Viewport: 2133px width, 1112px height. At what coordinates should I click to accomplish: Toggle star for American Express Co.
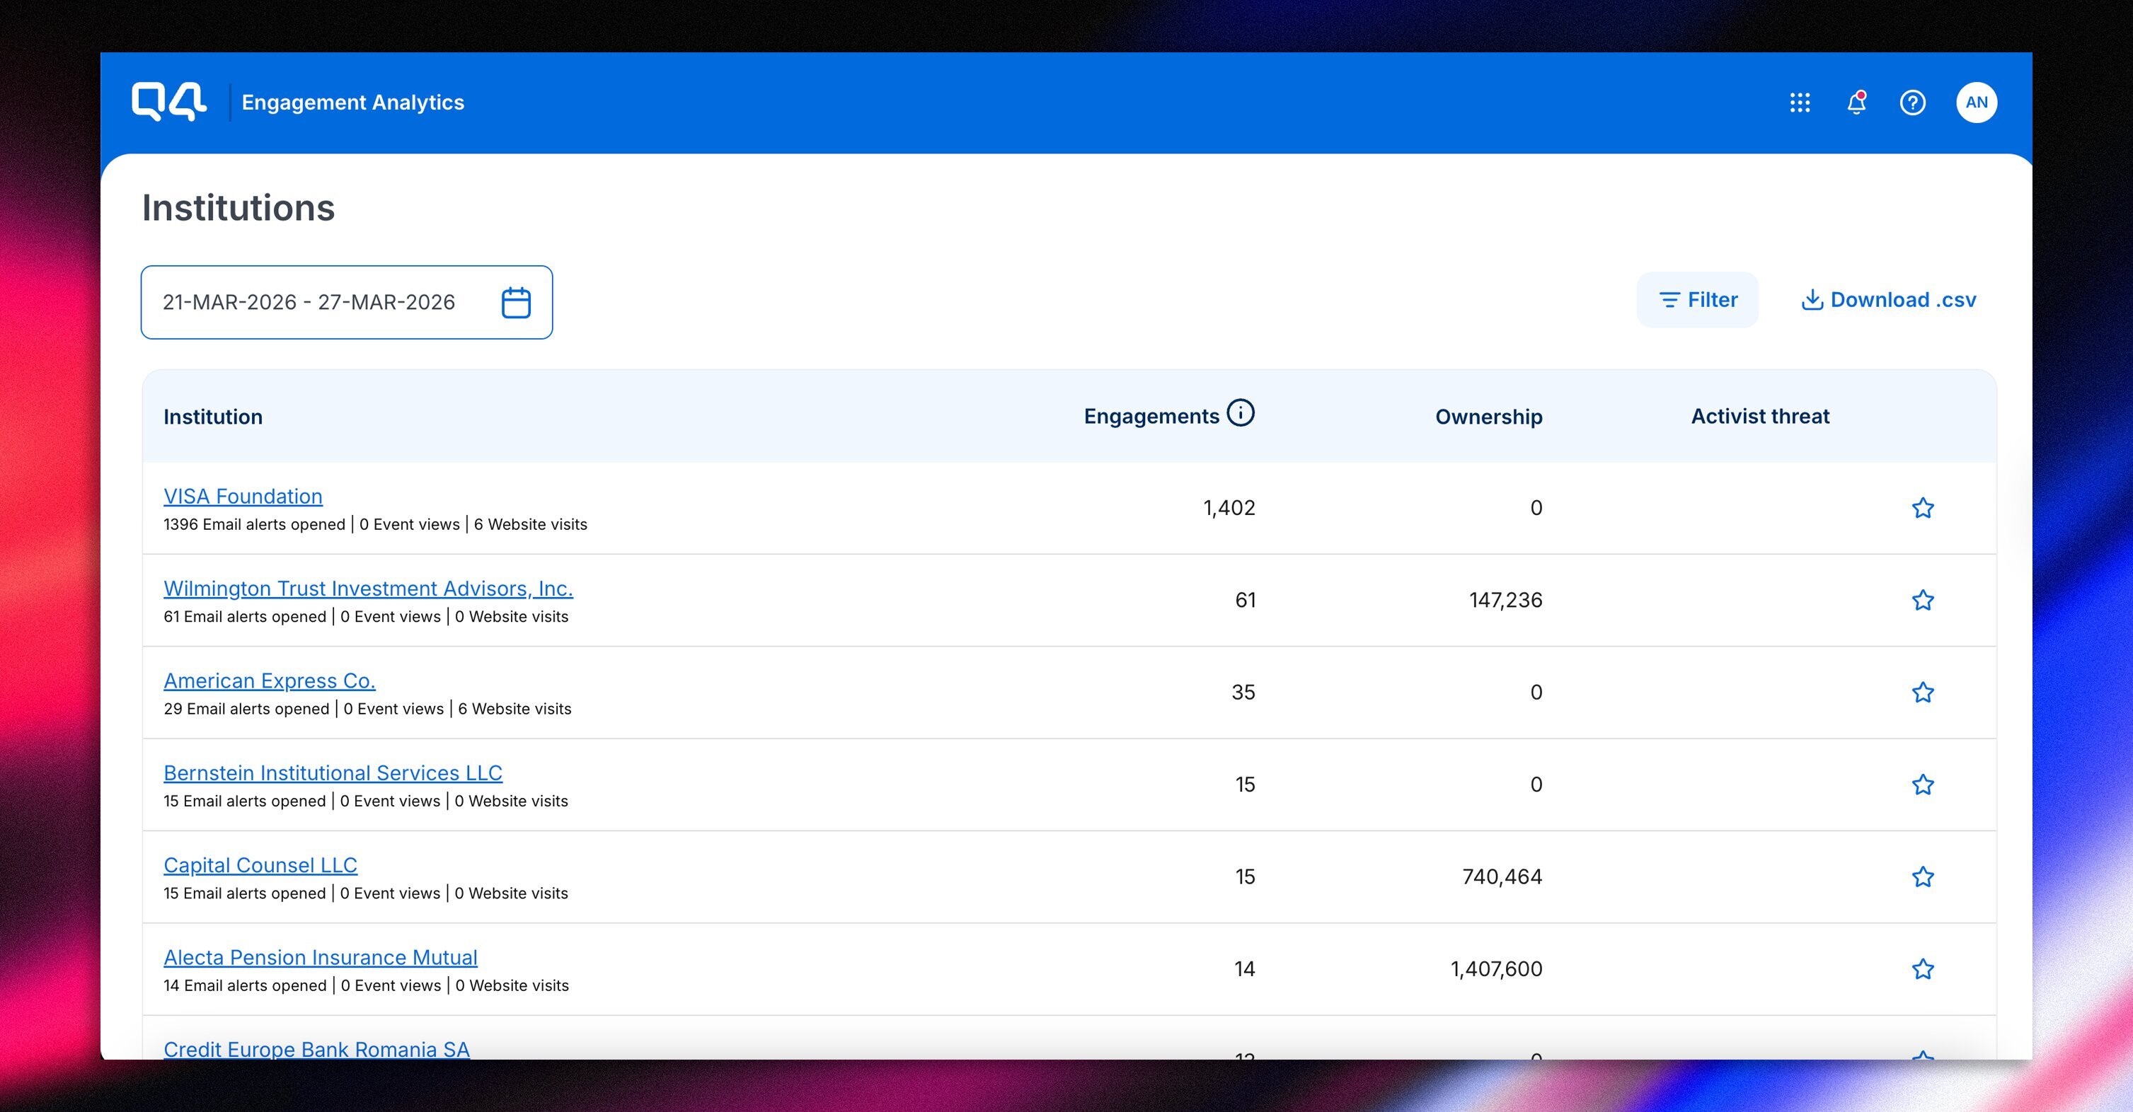click(x=1922, y=693)
